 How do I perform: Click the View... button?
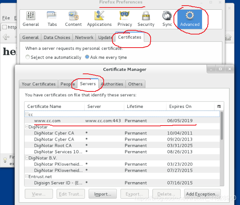click(x=39, y=194)
